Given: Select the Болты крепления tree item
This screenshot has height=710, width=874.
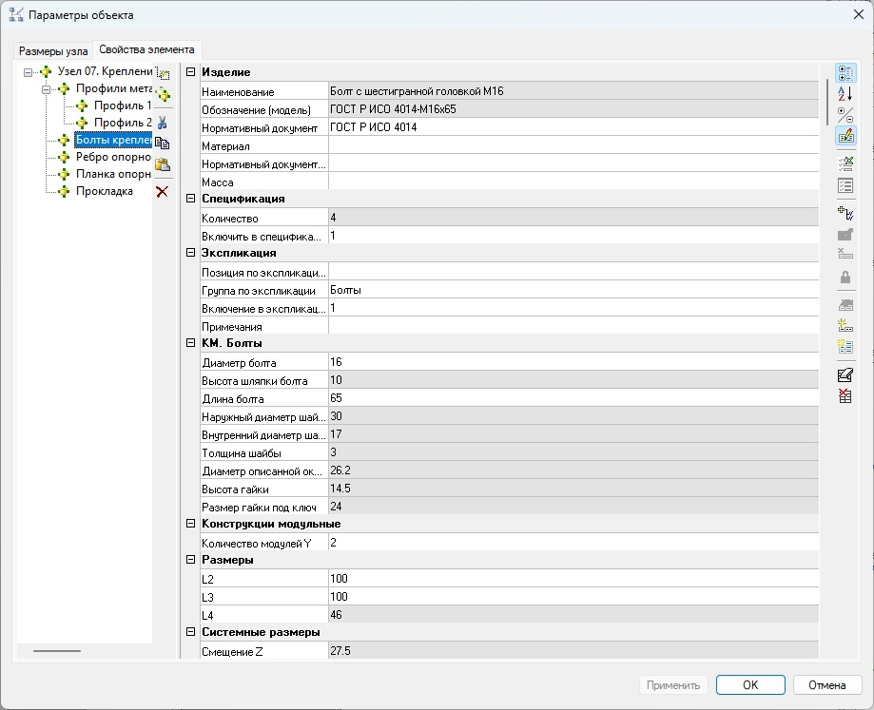Looking at the screenshot, I should coord(113,140).
